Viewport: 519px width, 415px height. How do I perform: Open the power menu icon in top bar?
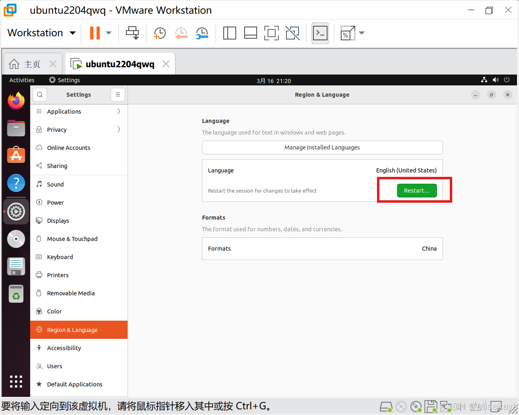click(x=507, y=80)
